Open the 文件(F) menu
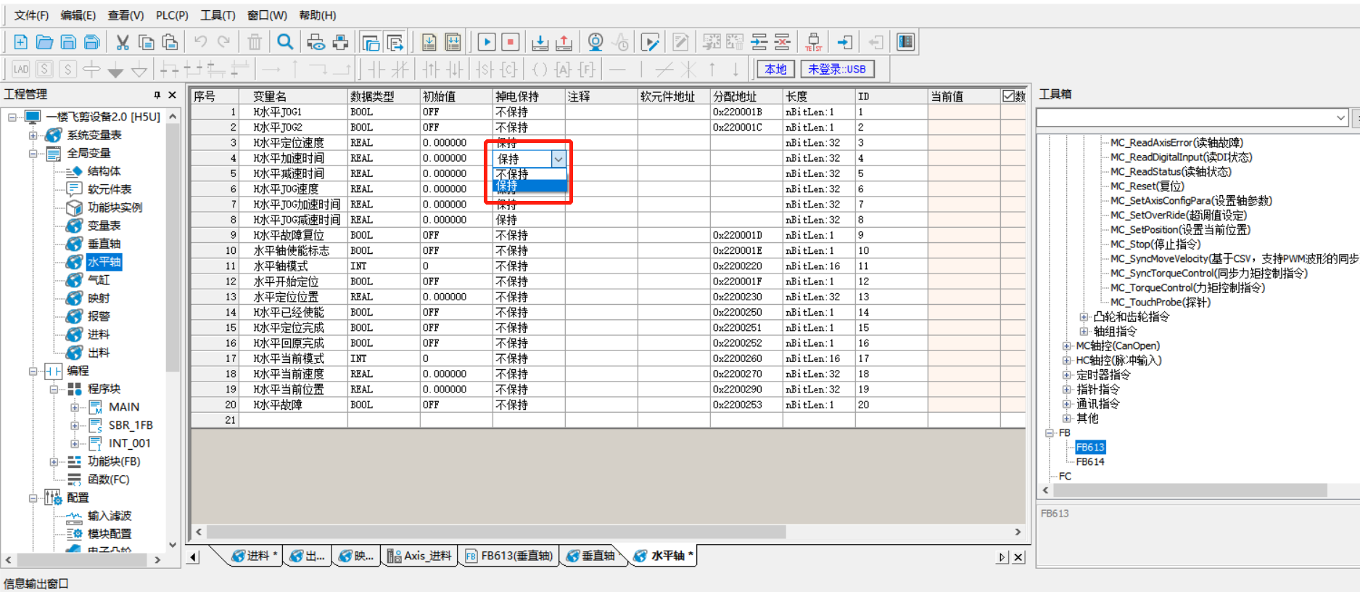This screenshot has height=592, width=1360. coord(31,15)
